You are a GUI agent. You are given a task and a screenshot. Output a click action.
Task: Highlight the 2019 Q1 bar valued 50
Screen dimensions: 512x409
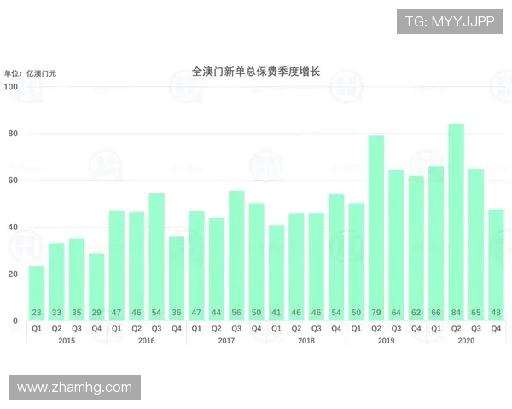click(356, 262)
